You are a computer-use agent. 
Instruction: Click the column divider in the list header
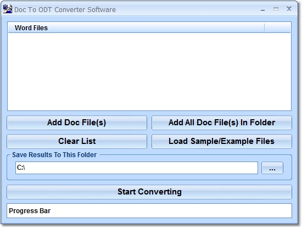pos(265,28)
